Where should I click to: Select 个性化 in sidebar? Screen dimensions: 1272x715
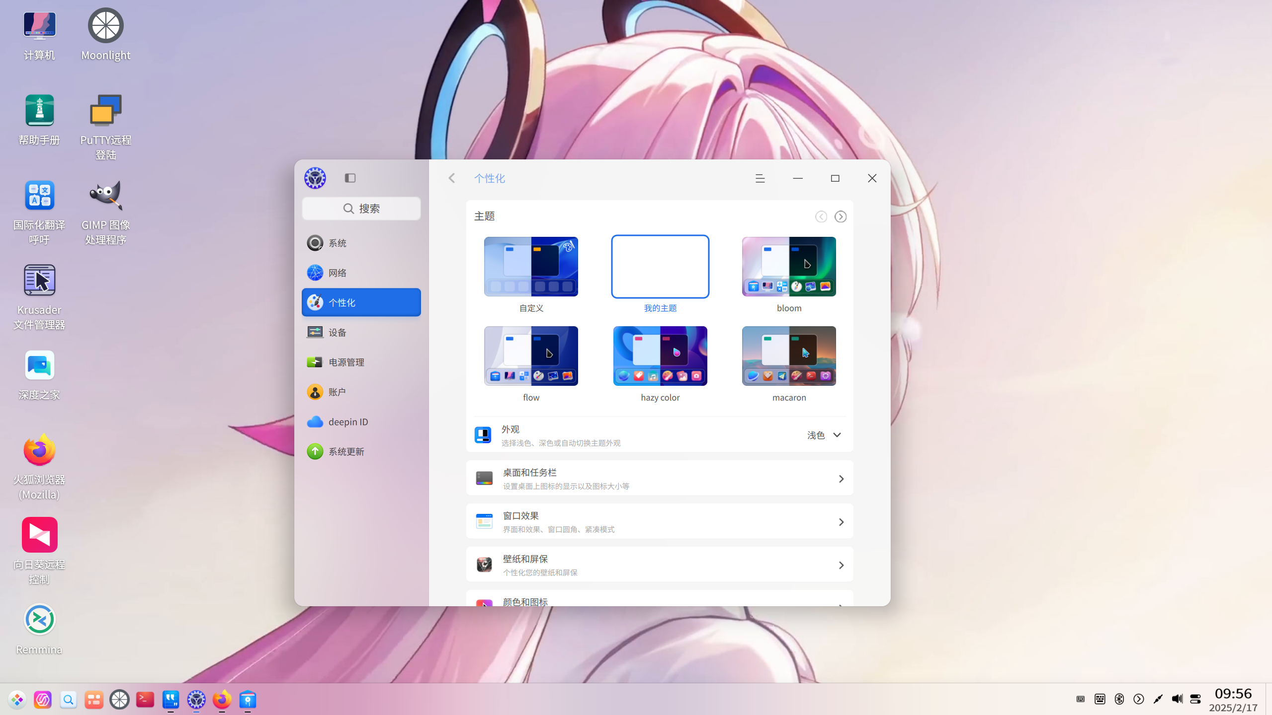[x=361, y=302]
